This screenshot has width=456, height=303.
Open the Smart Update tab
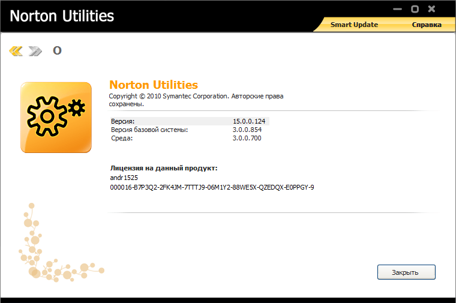355,25
